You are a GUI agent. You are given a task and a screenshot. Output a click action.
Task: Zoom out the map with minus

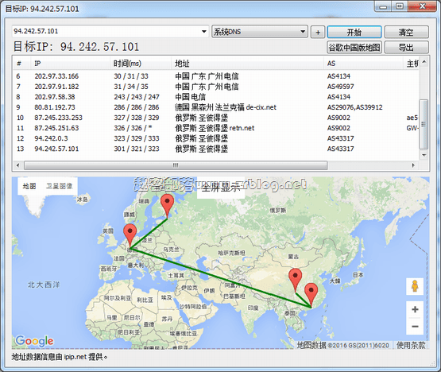[x=415, y=327]
